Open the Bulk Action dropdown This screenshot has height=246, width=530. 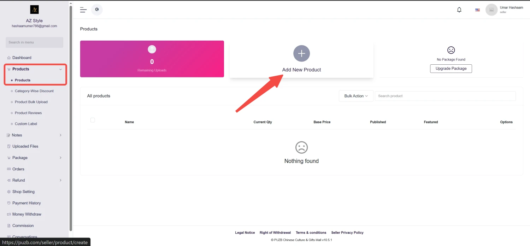[x=356, y=96]
